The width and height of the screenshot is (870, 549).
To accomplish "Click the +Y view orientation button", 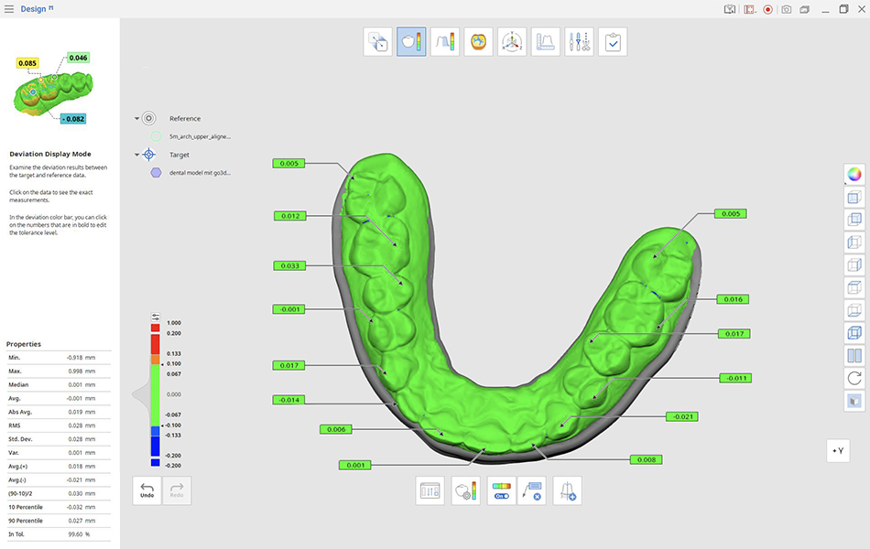I will coord(839,450).
